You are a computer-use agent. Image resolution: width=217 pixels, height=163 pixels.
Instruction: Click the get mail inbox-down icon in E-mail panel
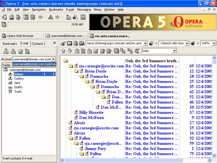[x=6, y=51]
